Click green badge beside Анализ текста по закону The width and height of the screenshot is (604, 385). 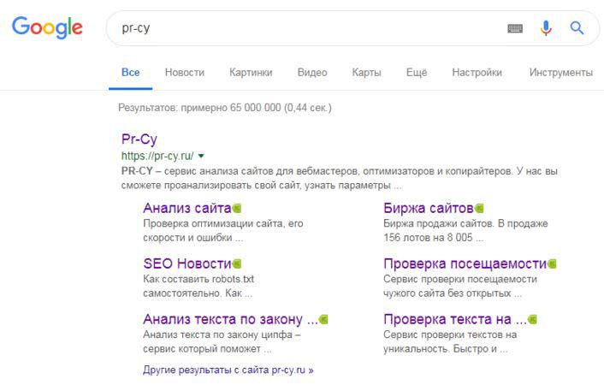point(323,319)
